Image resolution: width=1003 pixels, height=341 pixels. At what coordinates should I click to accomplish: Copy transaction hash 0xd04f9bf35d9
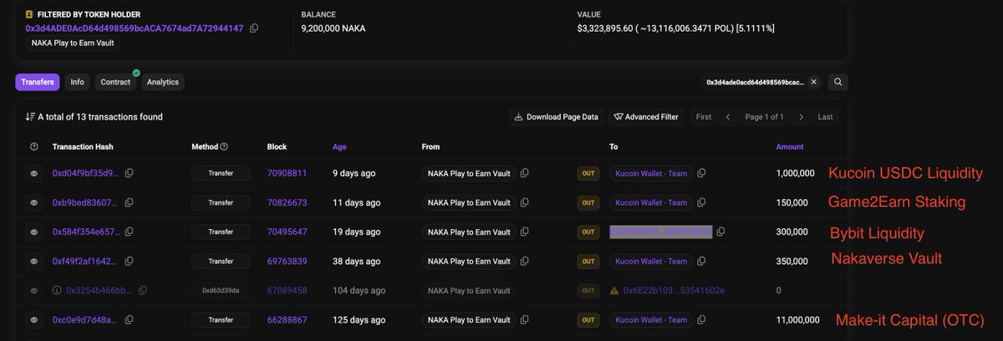[130, 173]
